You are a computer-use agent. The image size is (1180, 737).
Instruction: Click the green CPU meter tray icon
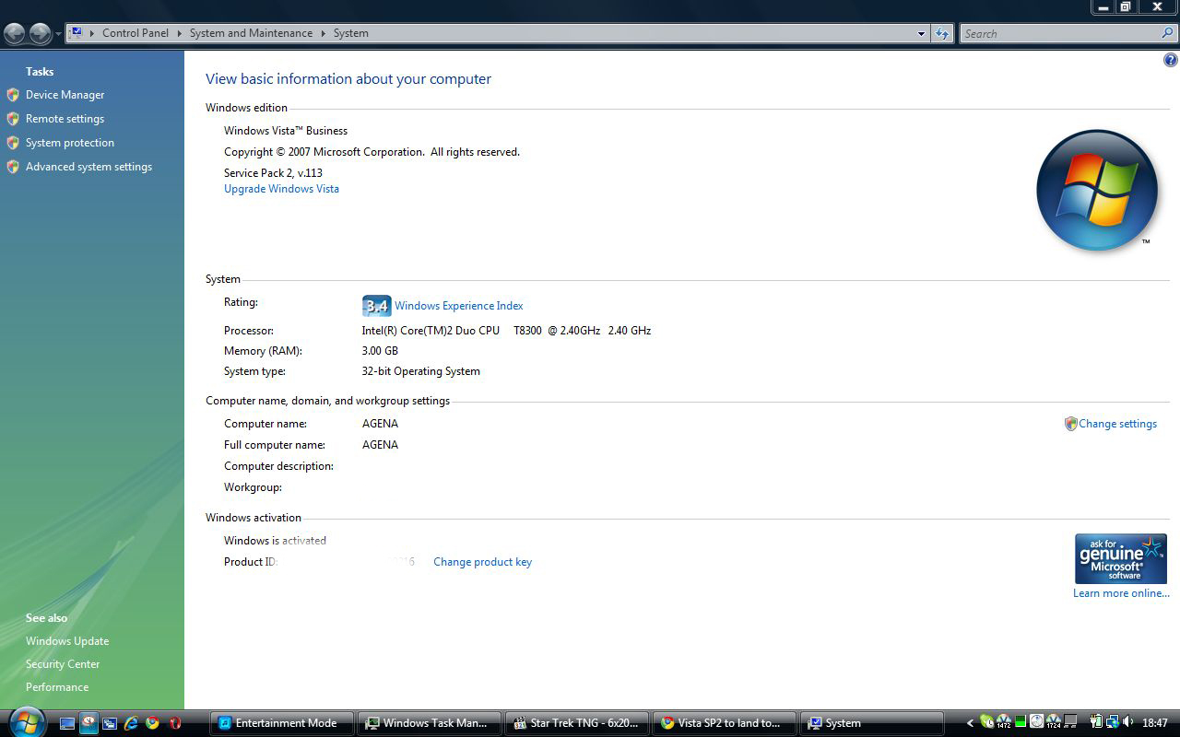click(1021, 721)
